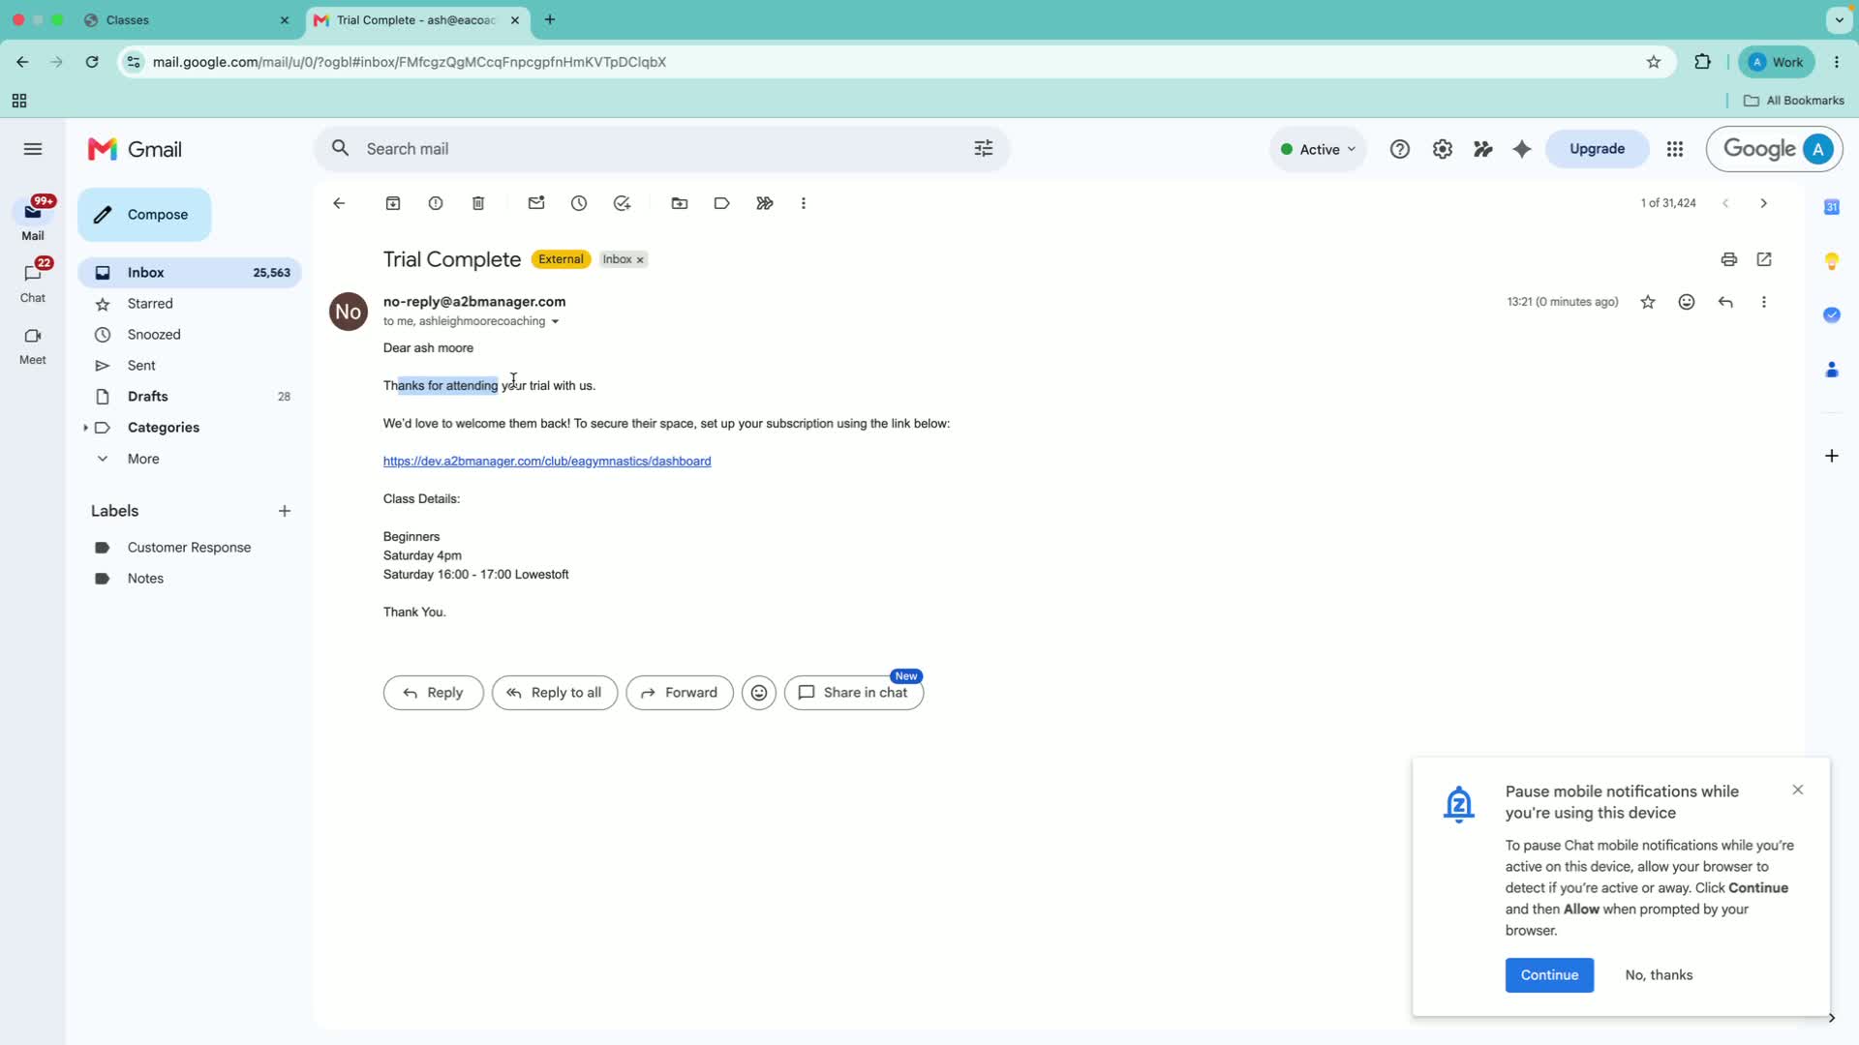The height and width of the screenshot is (1045, 1859).
Task: Star the Trial Complete message
Action: (1648, 302)
